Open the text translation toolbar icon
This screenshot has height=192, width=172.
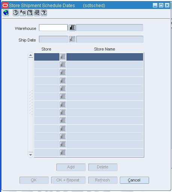coord(23,13)
